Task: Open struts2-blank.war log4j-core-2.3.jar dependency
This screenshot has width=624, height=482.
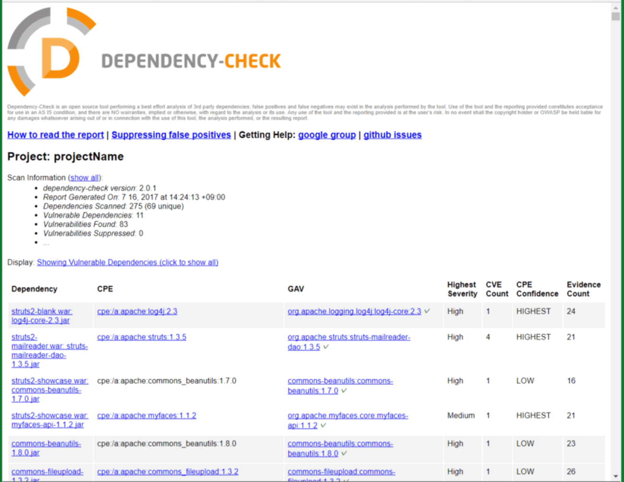Action: tap(42, 316)
